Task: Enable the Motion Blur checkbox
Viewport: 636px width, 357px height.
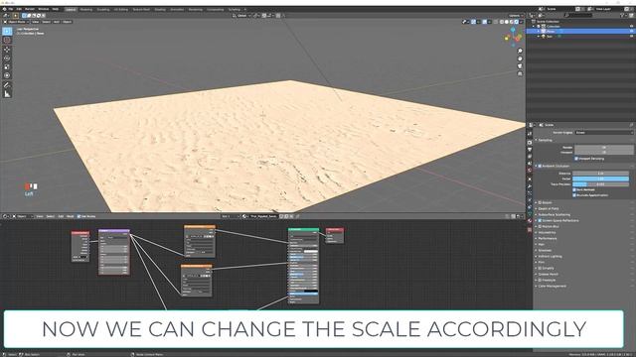Action: [x=540, y=227]
